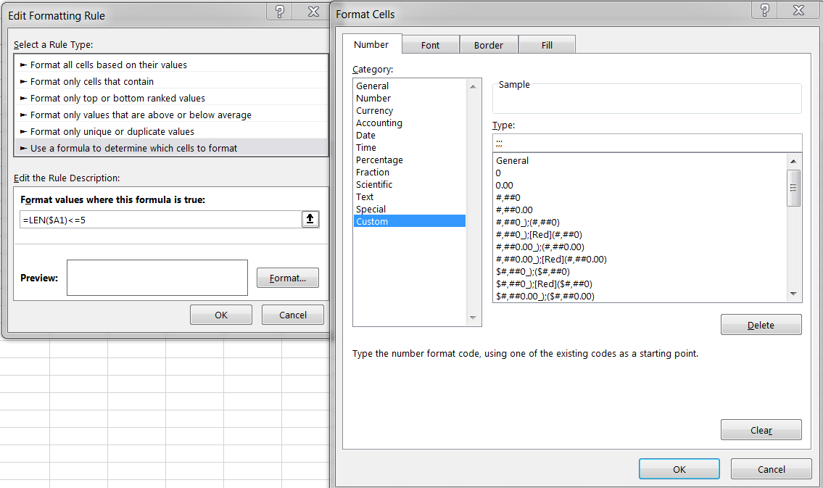This screenshot has height=488, width=823.
Task: Click scroll down arrow of Category list
Action: click(x=473, y=318)
